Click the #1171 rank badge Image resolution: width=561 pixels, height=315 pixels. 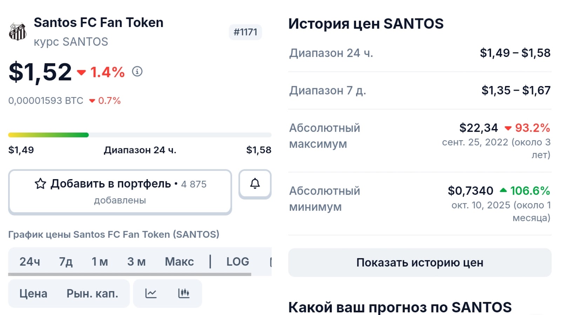pos(245,32)
